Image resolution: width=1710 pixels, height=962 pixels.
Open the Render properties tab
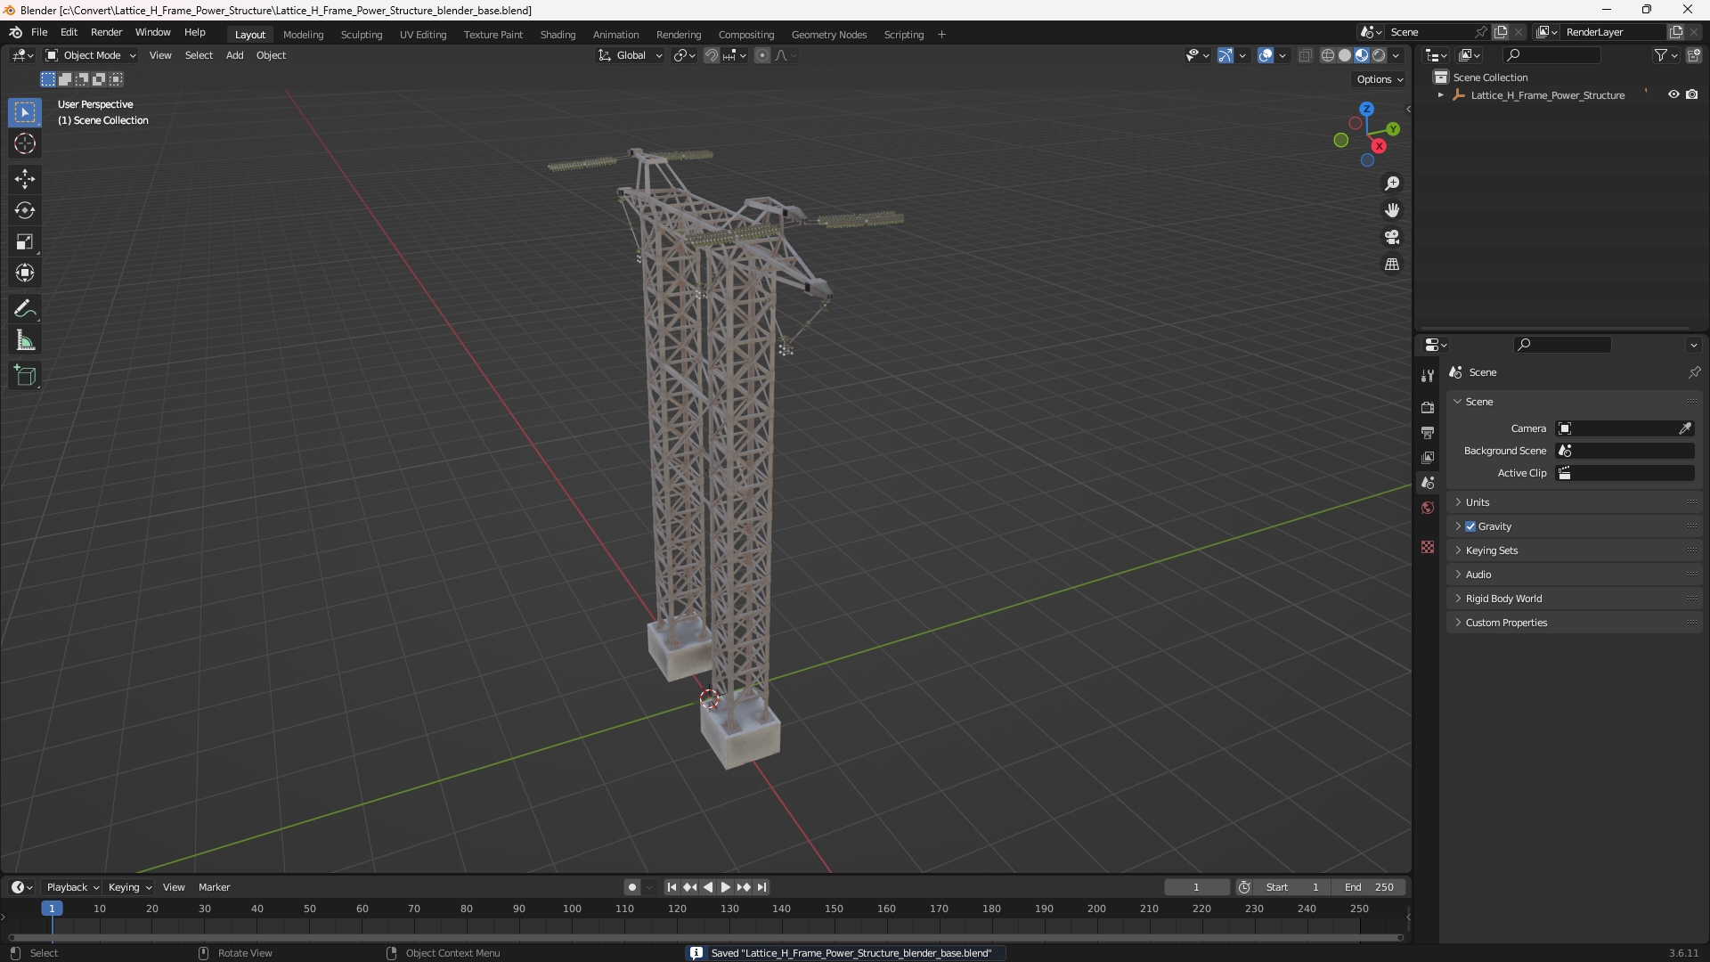[1428, 407]
